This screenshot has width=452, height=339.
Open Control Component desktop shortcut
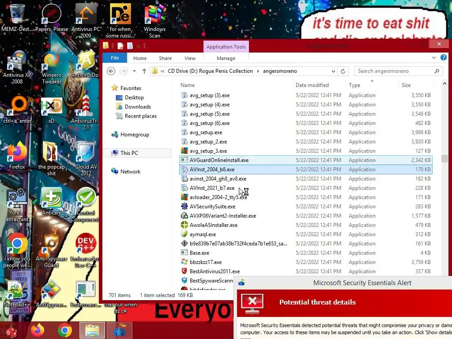click(85, 204)
